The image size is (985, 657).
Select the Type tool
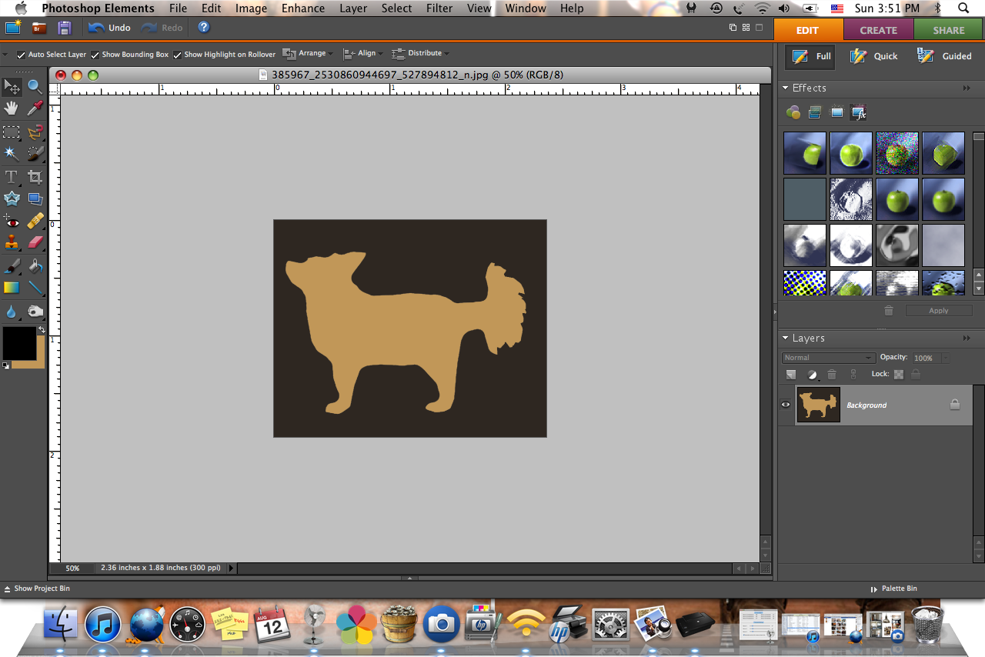coord(12,177)
